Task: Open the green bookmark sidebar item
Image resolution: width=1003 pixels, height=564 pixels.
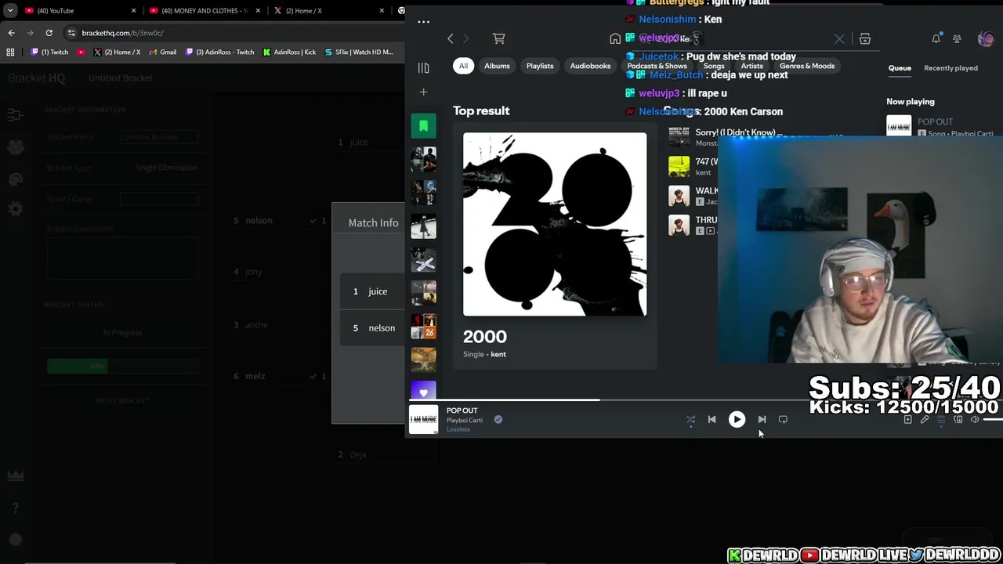Action: (x=423, y=126)
